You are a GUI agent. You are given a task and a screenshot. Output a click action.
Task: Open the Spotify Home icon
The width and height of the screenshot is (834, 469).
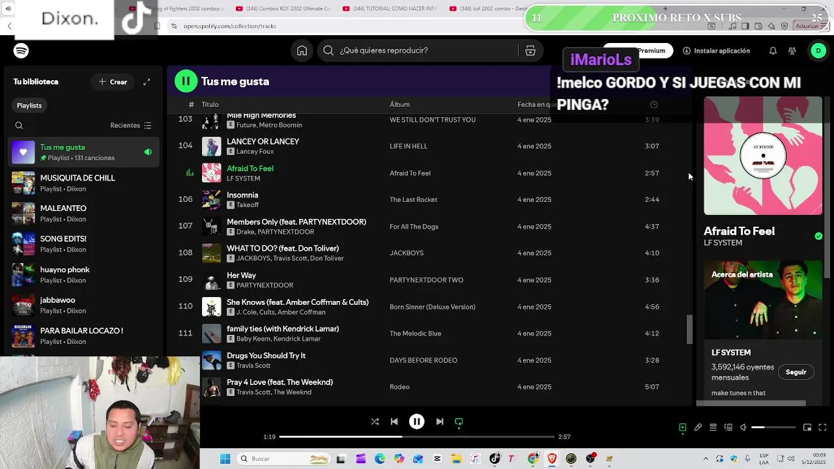point(302,51)
